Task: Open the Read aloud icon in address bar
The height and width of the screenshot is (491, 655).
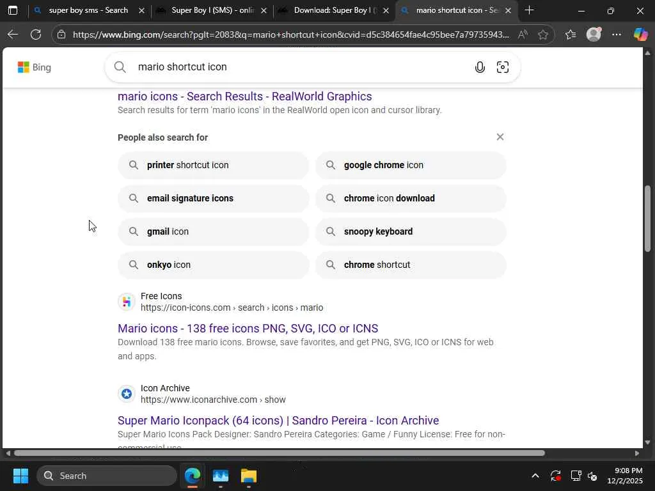Action: pyautogui.click(x=523, y=35)
